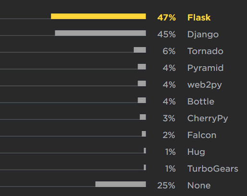This screenshot has width=247, height=196.
Task: Click the Pyramid bar
Action: click(142, 67)
